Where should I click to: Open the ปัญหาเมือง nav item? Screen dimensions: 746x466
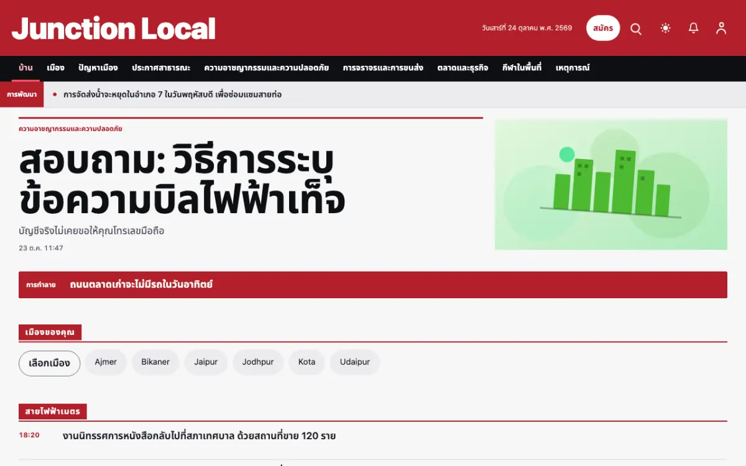[98, 68]
